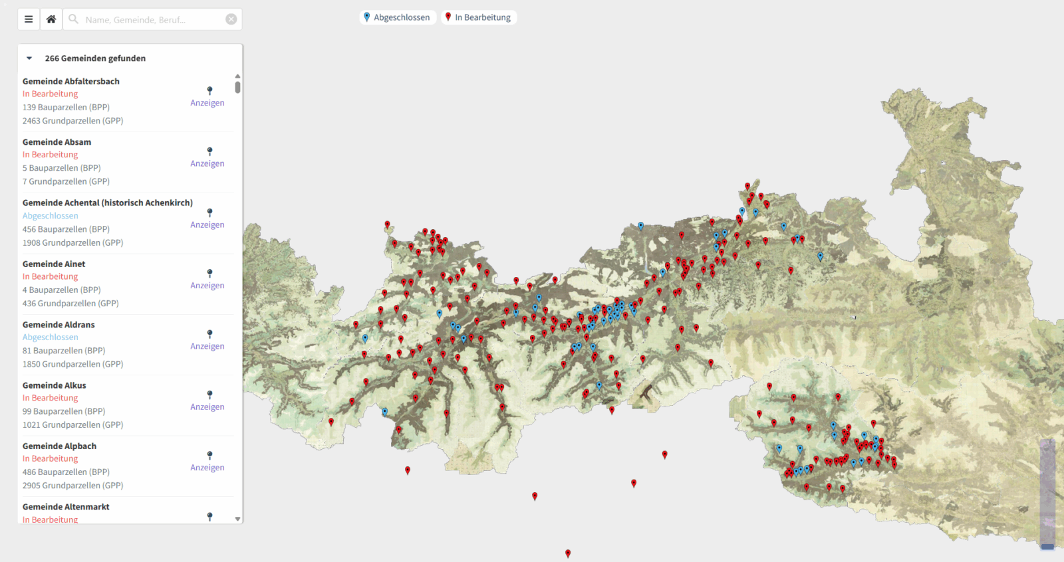
Task: Click the pin icon for Gemeinde Aldrans
Action: click(x=209, y=334)
